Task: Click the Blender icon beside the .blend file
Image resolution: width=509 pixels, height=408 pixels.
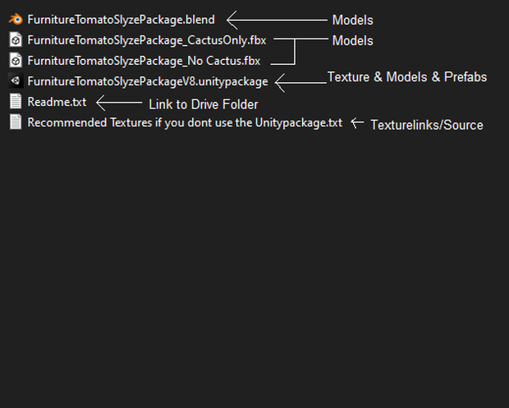Action: [x=16, y=20]
